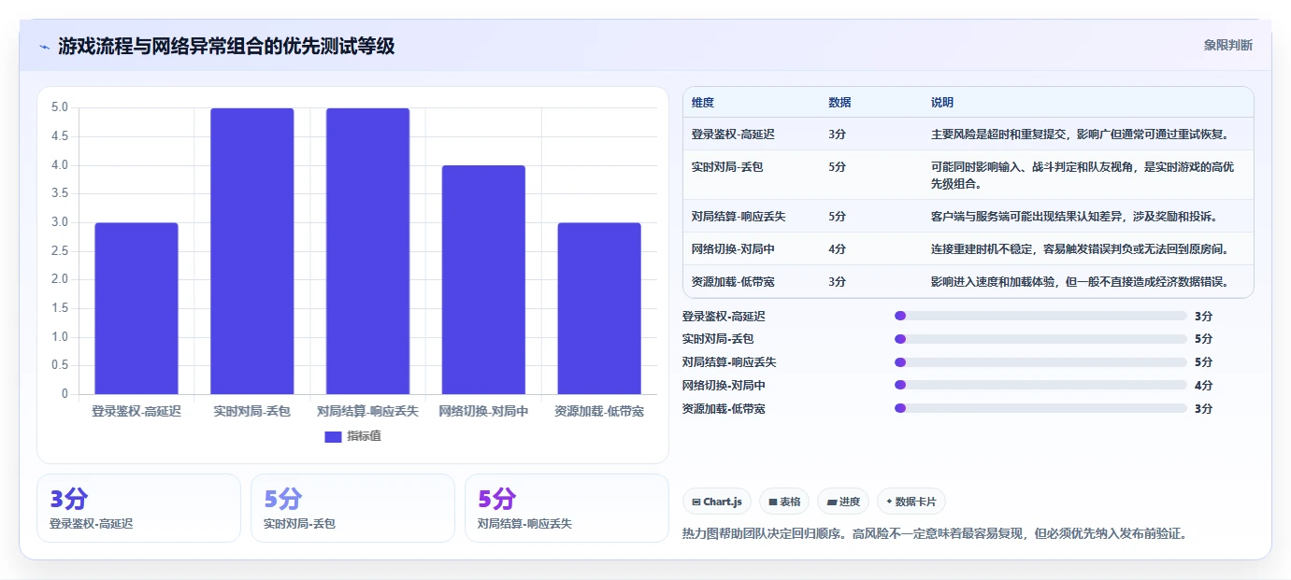Click the 指标值 legend text
Screen dimensions: 1291x580
[364, 436]
